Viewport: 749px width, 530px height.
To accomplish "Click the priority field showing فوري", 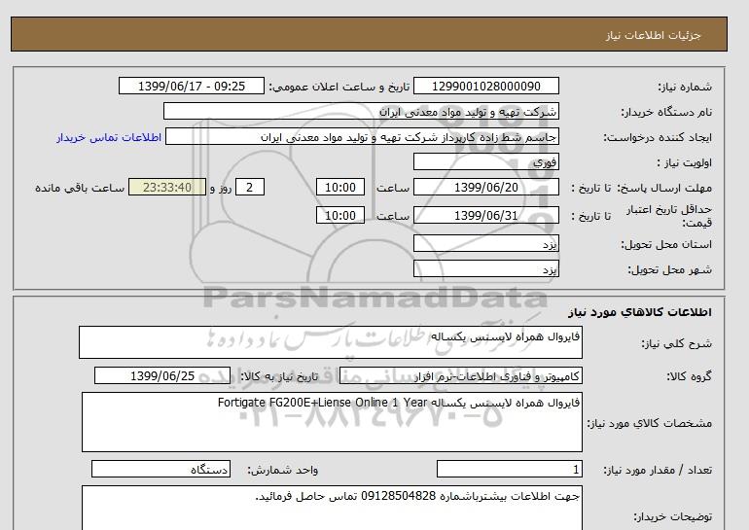I will [485, 161].
